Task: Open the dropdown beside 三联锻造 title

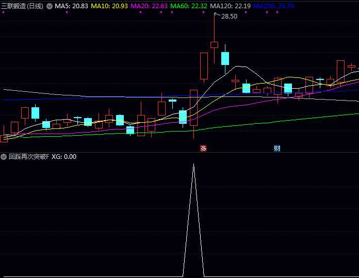Action: (50, 6)
